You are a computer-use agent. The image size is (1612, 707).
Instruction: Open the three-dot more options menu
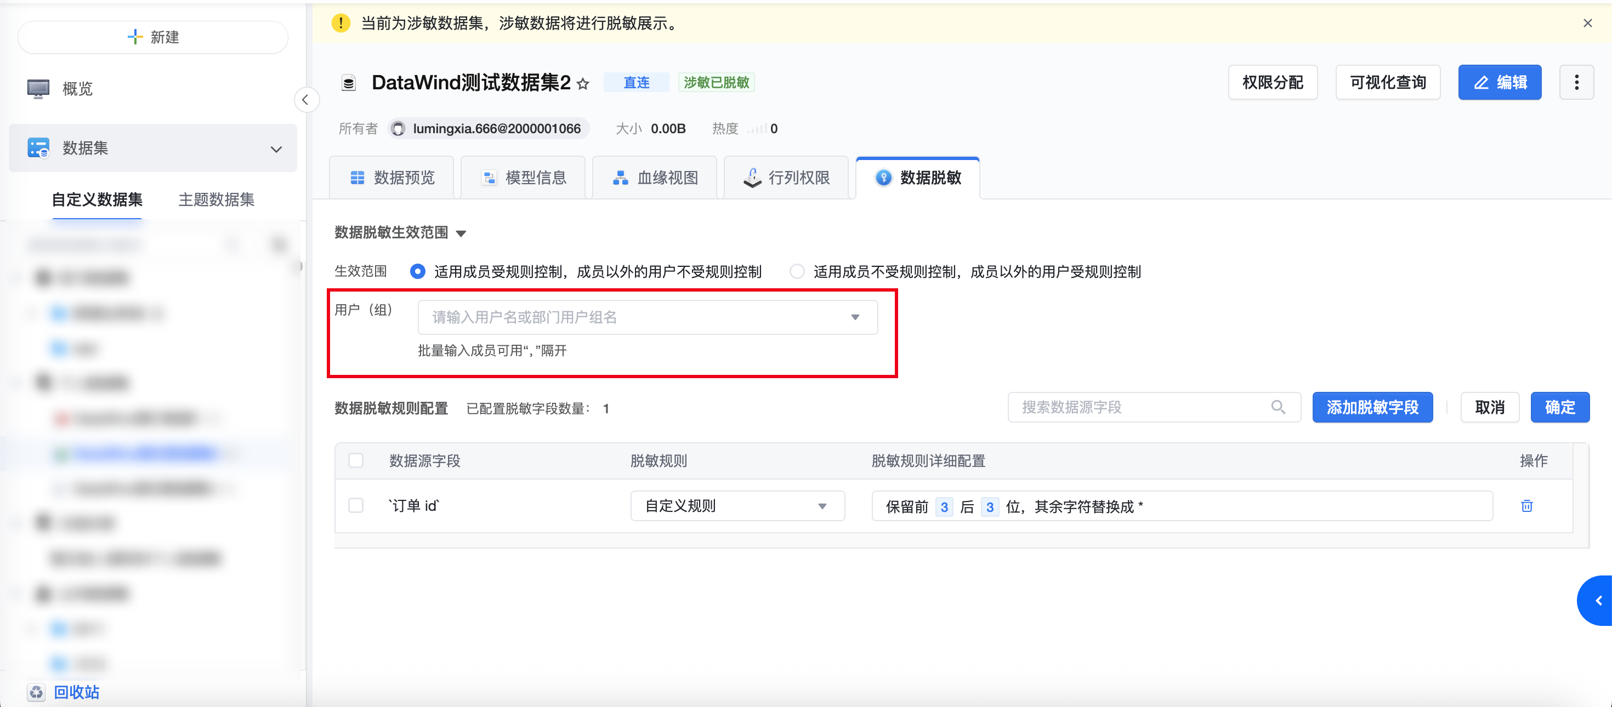point(1576,82)
